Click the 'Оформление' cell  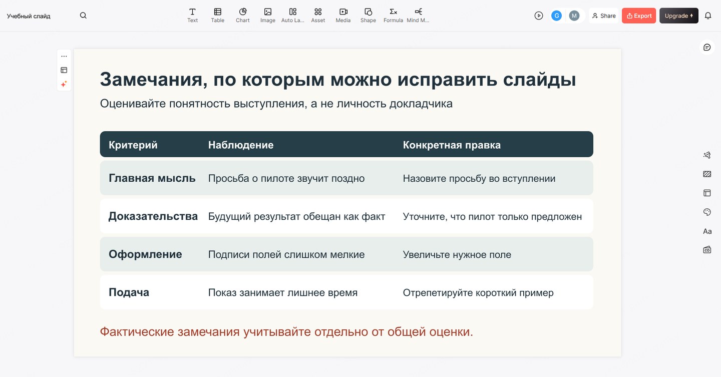click(x=145, y=254)
